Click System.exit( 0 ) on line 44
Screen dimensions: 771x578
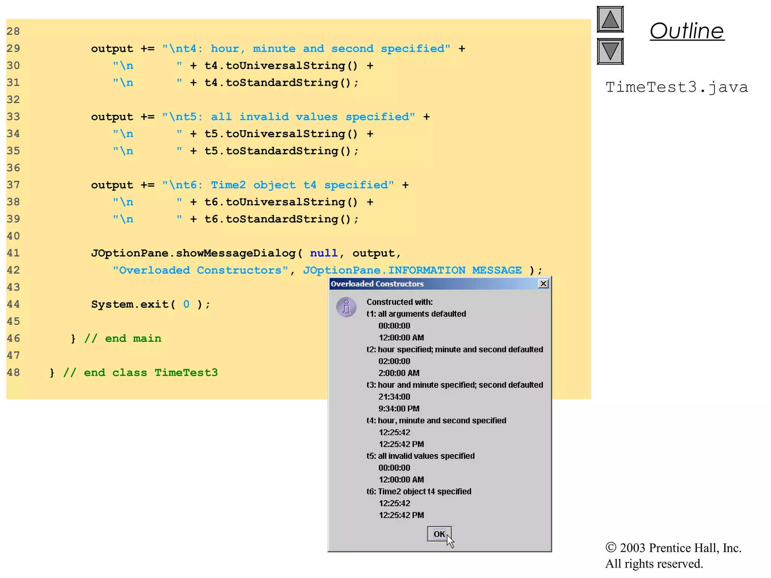pos(148,304)
